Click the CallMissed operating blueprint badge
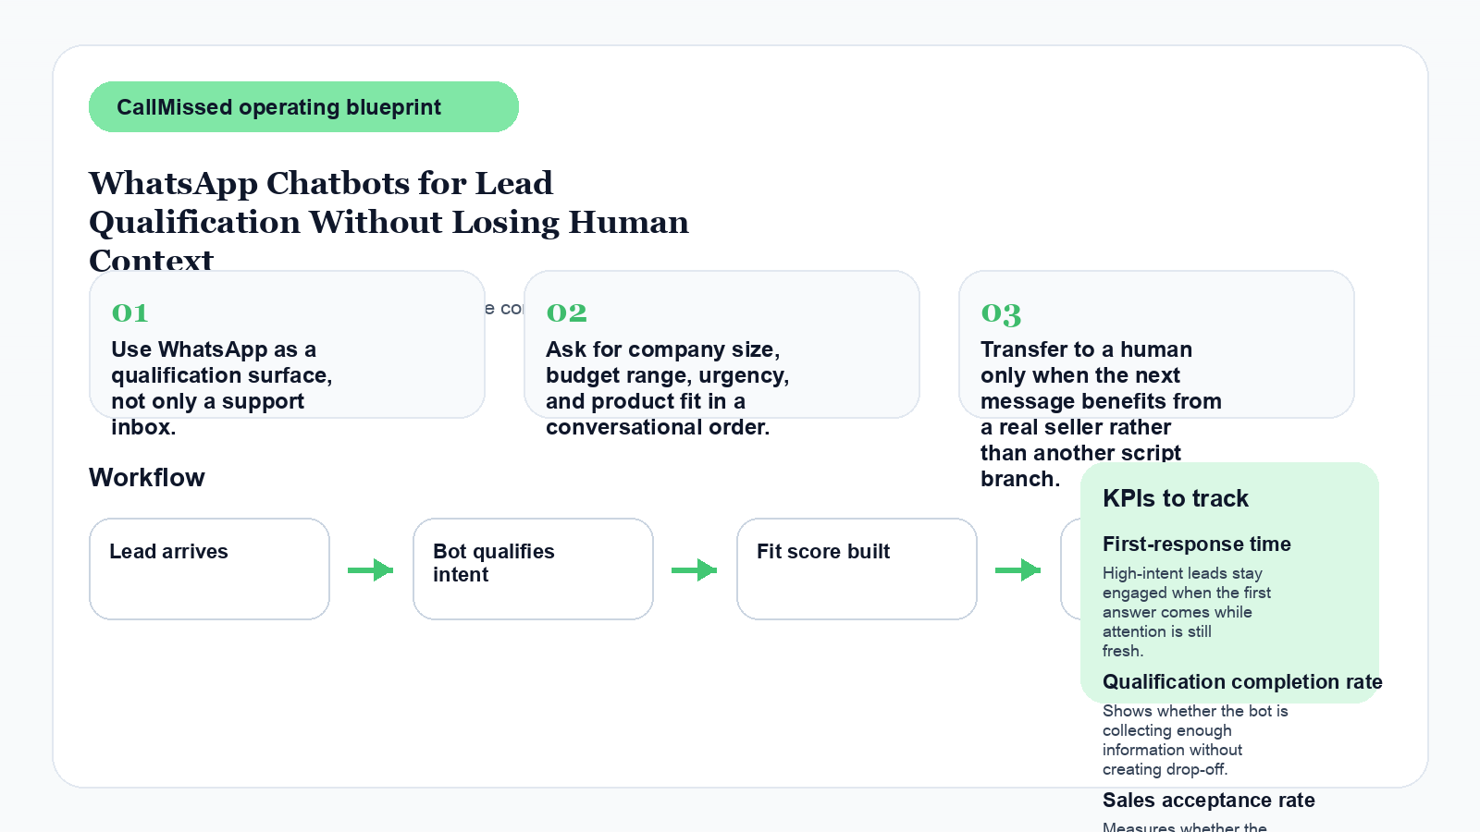This screenshot has width=1480, height=832. 303,107
